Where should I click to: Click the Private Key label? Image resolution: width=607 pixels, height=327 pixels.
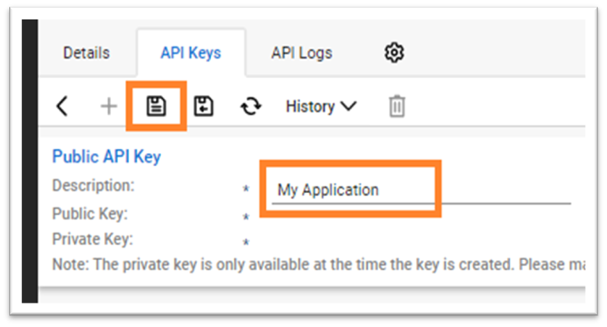point(92,239)
